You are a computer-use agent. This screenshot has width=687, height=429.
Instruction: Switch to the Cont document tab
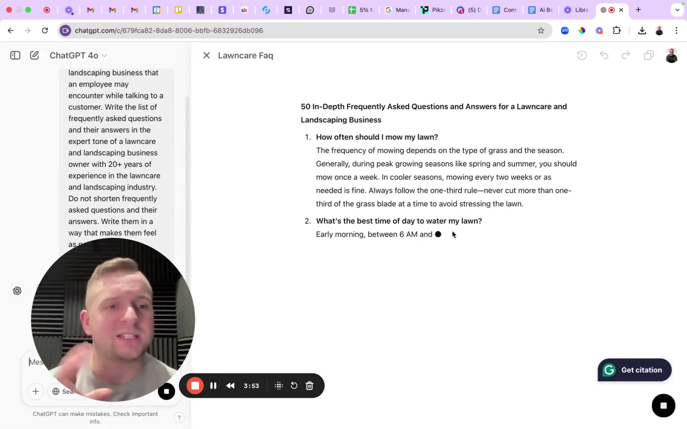coord(505,10)
